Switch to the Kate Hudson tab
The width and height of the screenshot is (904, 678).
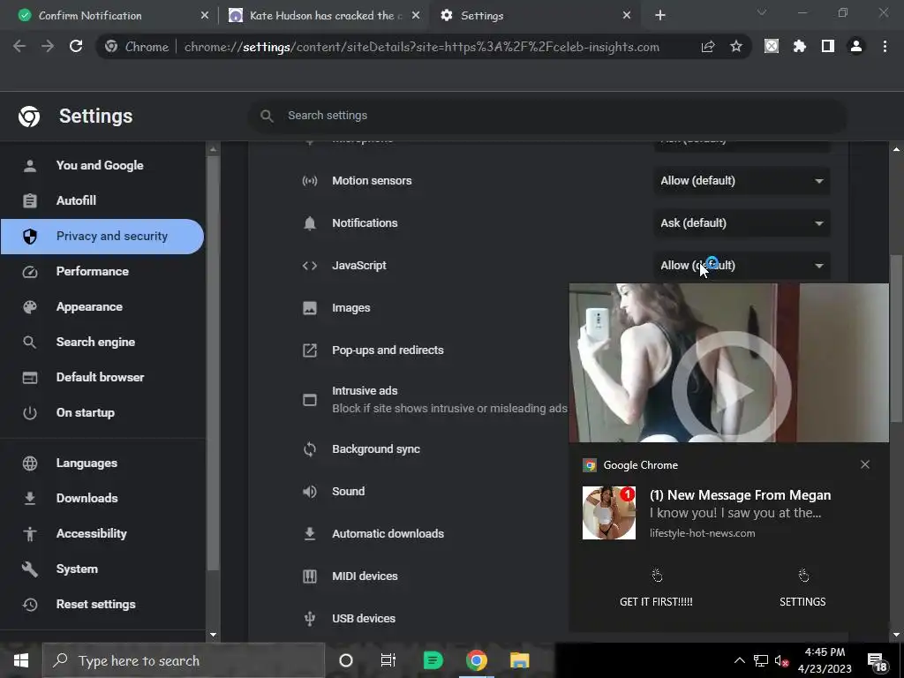(x=323, y=16)
